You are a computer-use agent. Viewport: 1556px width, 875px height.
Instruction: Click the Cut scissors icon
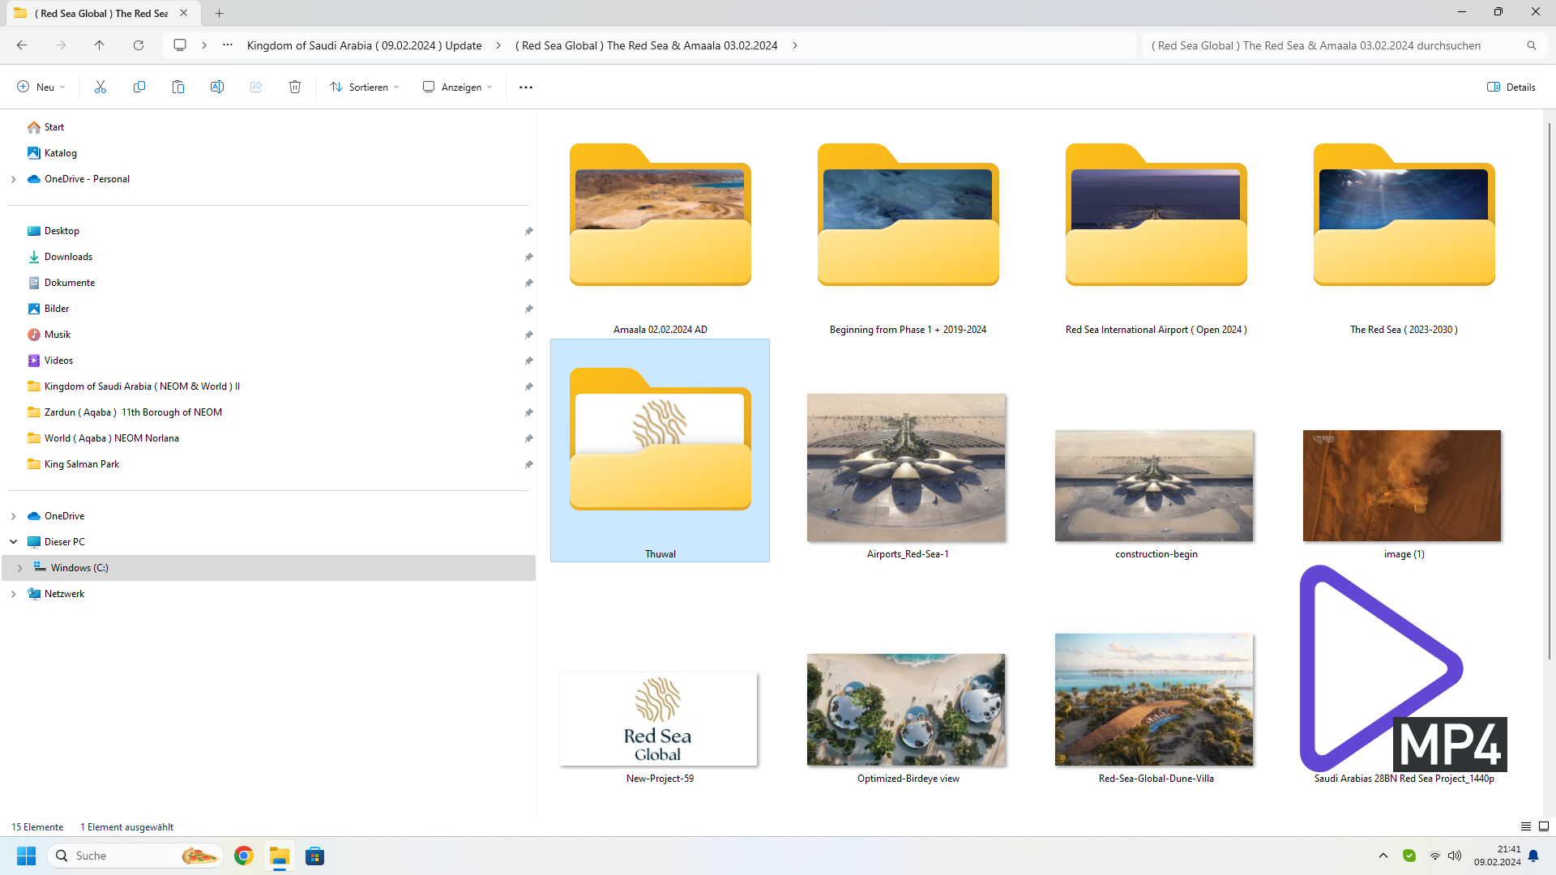100,87
